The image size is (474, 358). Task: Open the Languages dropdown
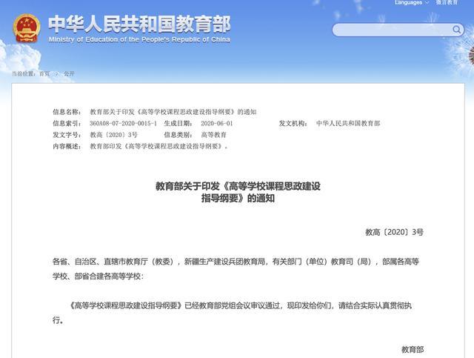pyautogui.click(x=410, y=3)
